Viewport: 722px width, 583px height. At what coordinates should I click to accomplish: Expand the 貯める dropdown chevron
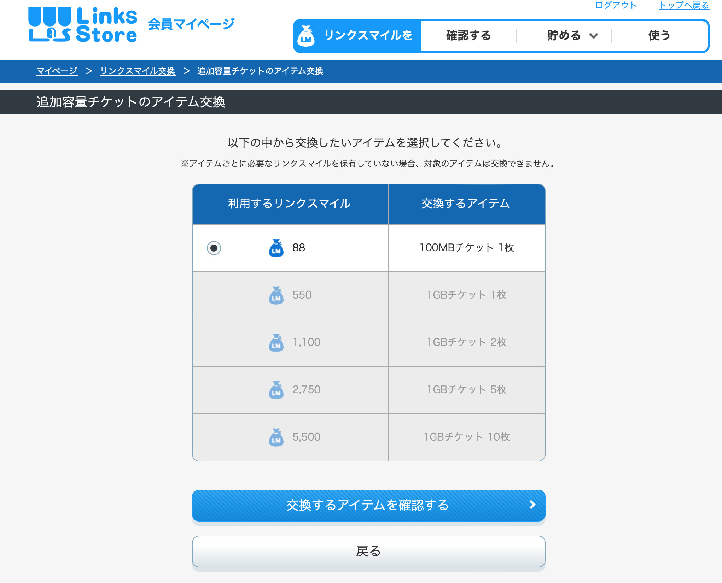594,36
